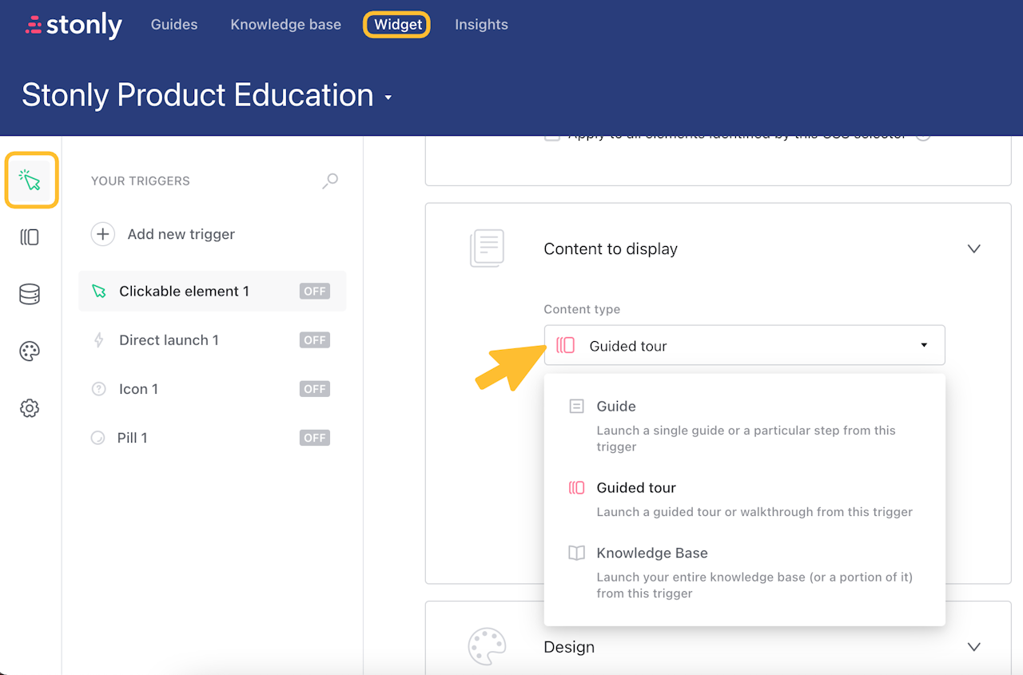Click the Design section heading
The image size is (1023, 675).
pos(569,647)
